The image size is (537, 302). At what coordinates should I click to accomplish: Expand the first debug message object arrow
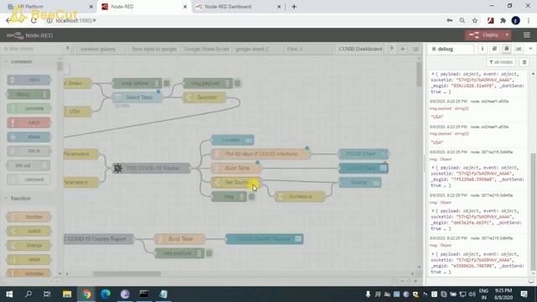(433, 74)
